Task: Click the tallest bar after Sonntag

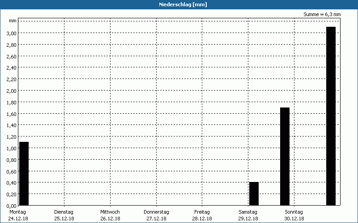Action: (x=331, y=116)
